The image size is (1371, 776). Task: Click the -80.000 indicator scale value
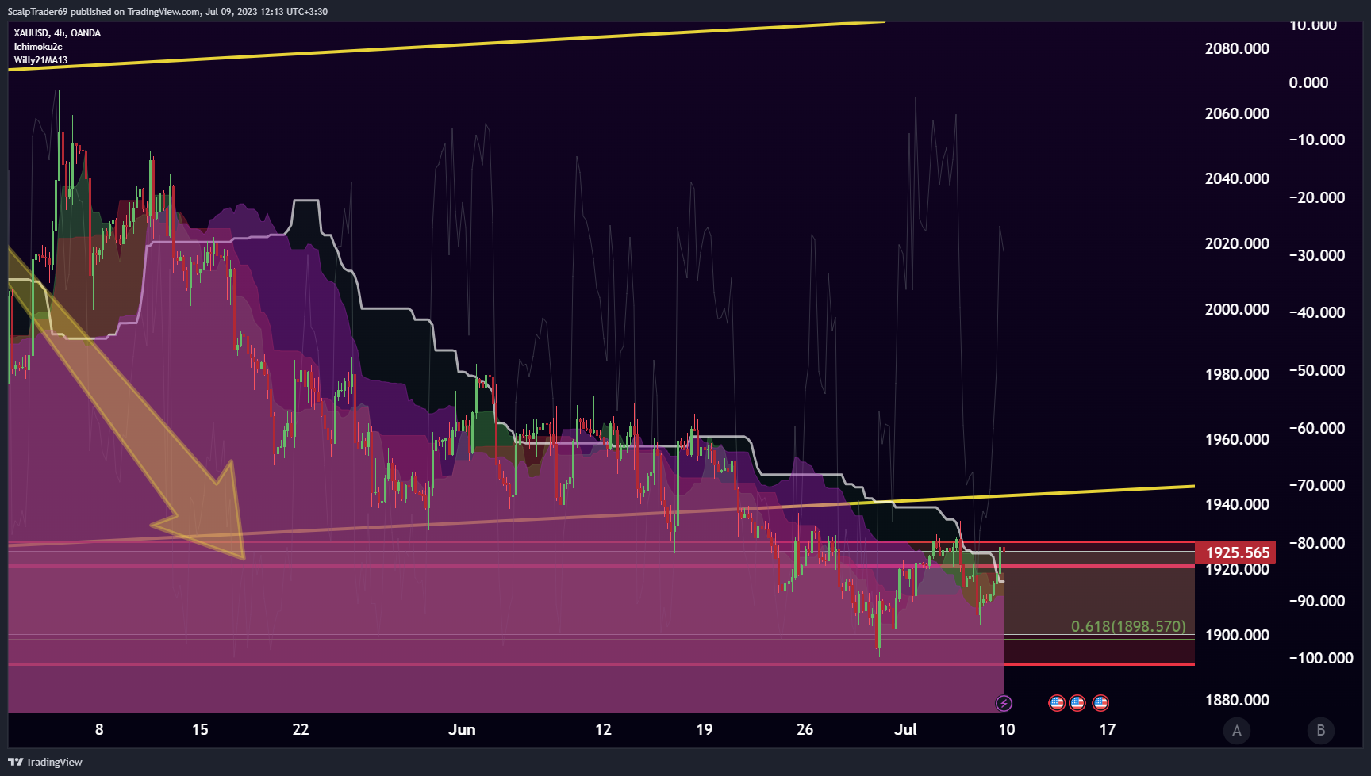click(1317, 543)
